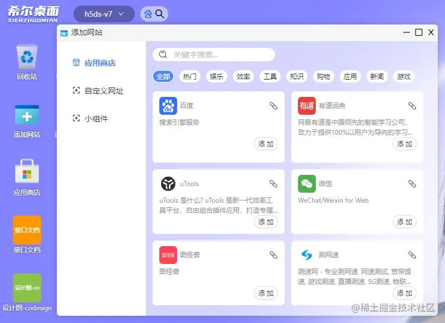
Task: Click the 图怪兽 red app icon
Action: coord(168,255)
